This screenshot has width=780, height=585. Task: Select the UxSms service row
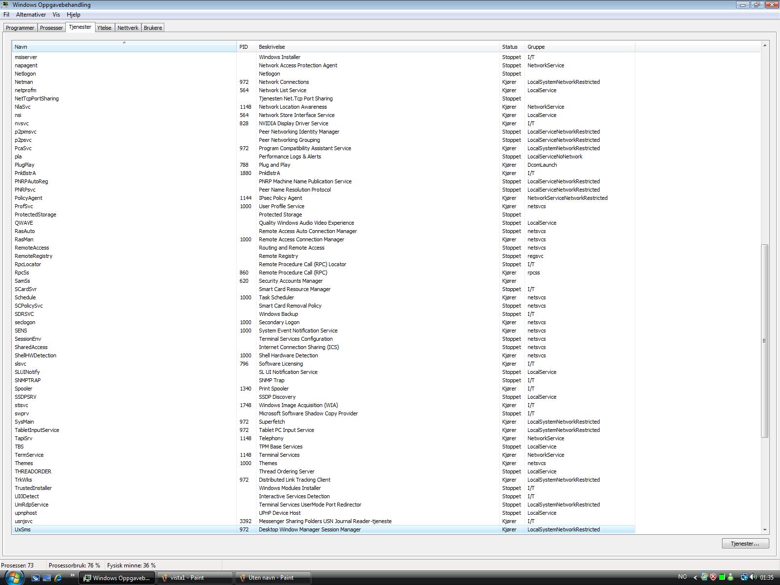point(323,529)
